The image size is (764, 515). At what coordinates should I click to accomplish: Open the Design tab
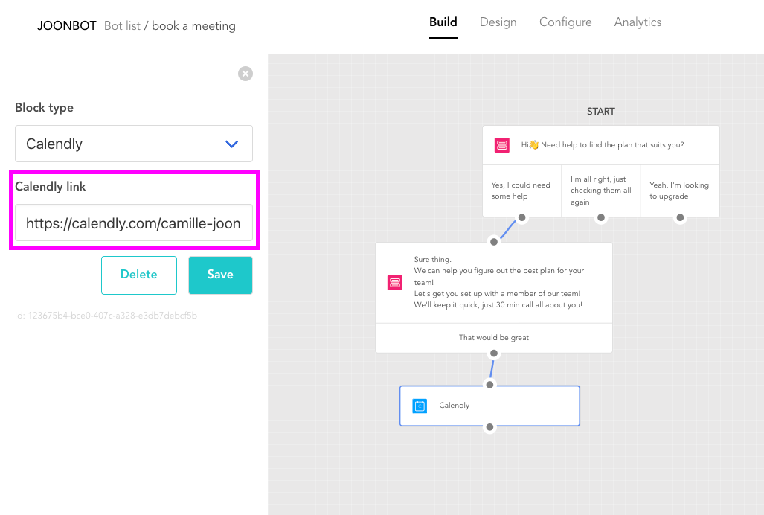(x=498, y=22)
